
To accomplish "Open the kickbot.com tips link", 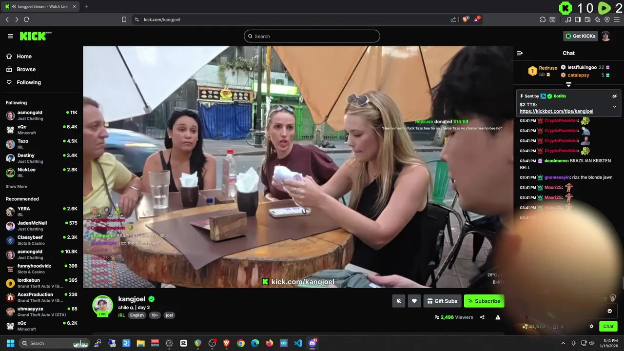I will [556, 111].
